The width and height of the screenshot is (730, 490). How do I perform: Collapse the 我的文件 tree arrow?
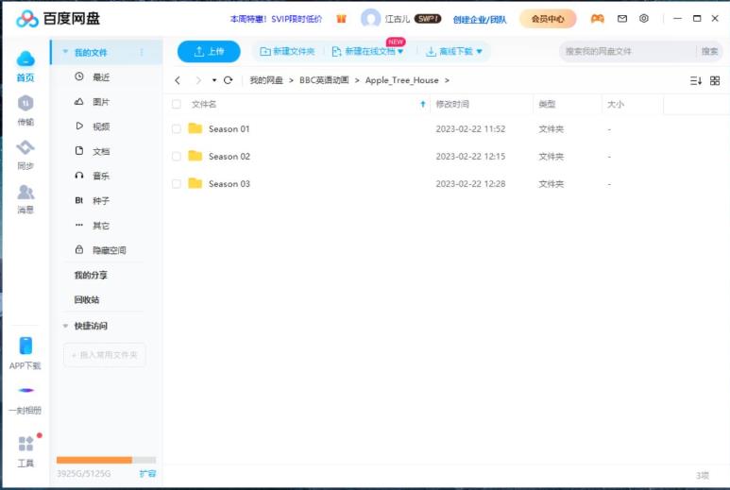(66, 52)
